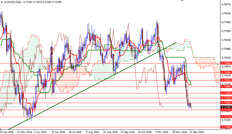Select the 0.72900 horizontal line price label
The width and height of the screenshot is (232, 134).
(x=226, y=98)
